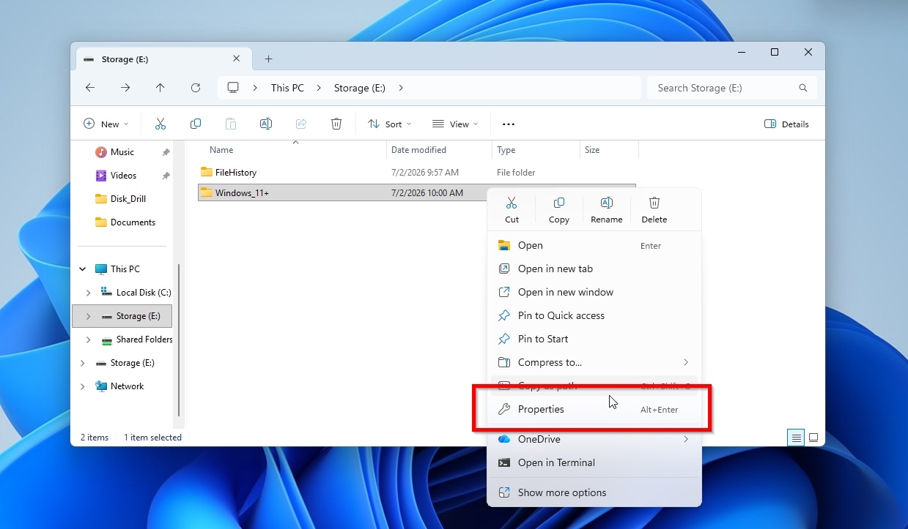The height and width of the screenshot is (529, 908).
Task: Choose Cut in the context menu
Action: click(512, 209)
